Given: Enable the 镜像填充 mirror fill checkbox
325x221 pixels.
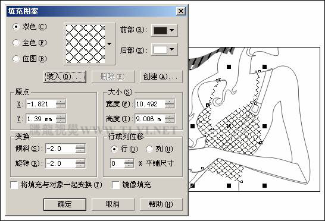Looking at the screenshot, I should pos(115,185).
